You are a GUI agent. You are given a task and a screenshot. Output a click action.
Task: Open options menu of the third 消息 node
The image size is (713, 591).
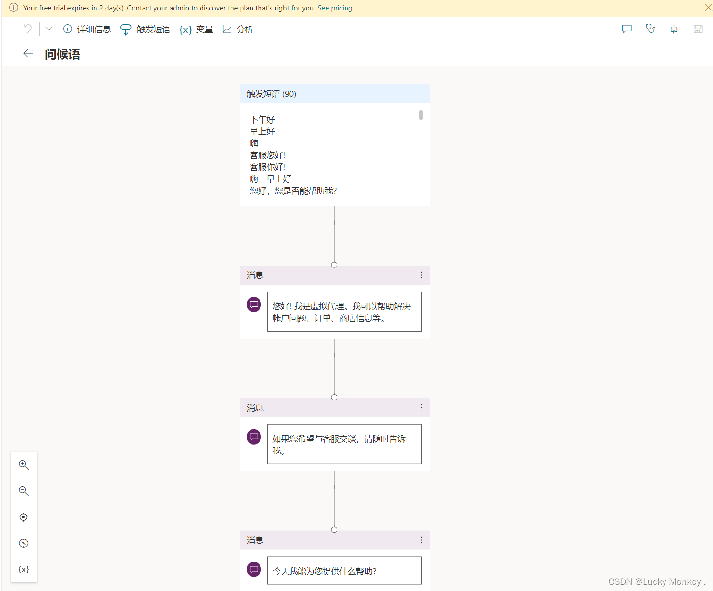pos(421,540)
